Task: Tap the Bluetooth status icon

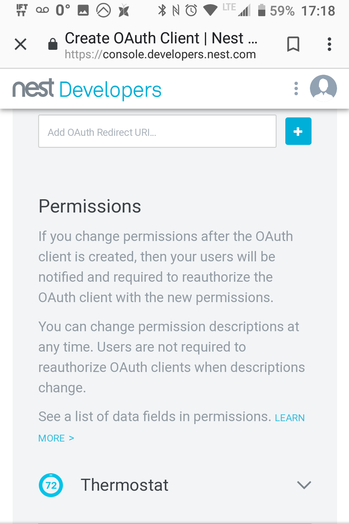Action: [162, 10]
